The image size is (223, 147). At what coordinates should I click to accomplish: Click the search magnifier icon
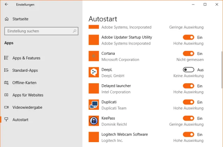[75, 31]
